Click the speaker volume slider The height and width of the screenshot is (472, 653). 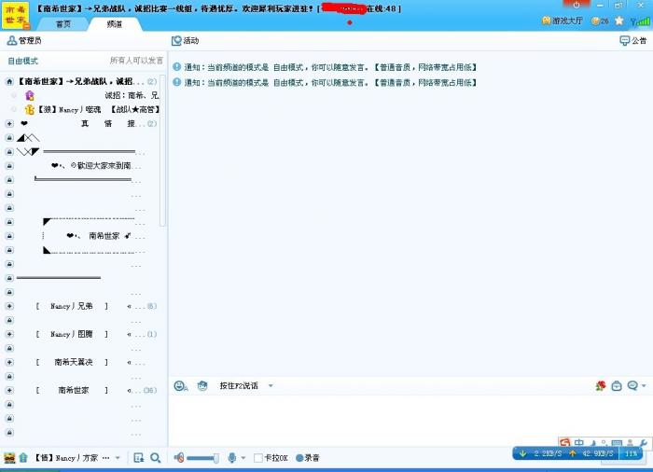(202, 458)
